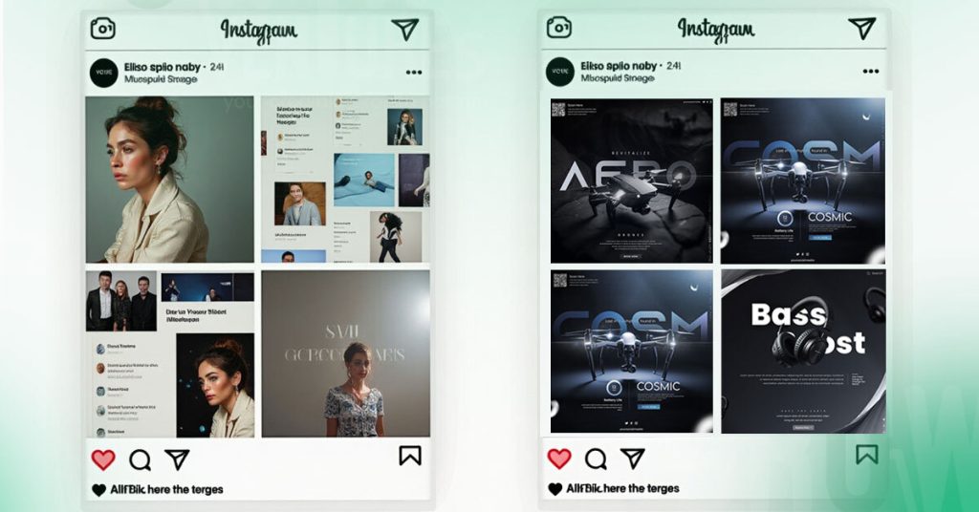Open the Bass headphones poster image

803,352
